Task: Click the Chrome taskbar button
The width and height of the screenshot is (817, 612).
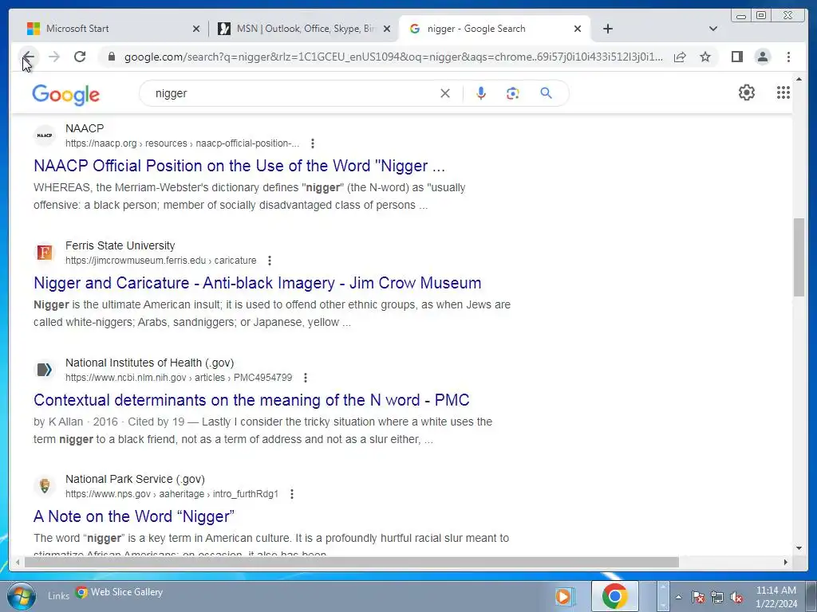Action: 615,596
